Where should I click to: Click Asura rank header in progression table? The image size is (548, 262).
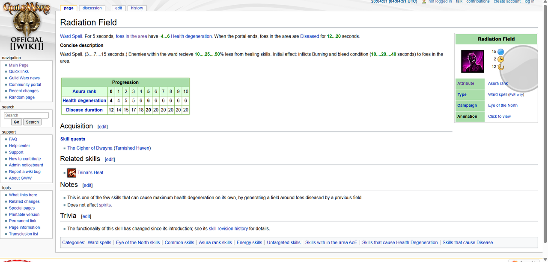tap(84, 91)
